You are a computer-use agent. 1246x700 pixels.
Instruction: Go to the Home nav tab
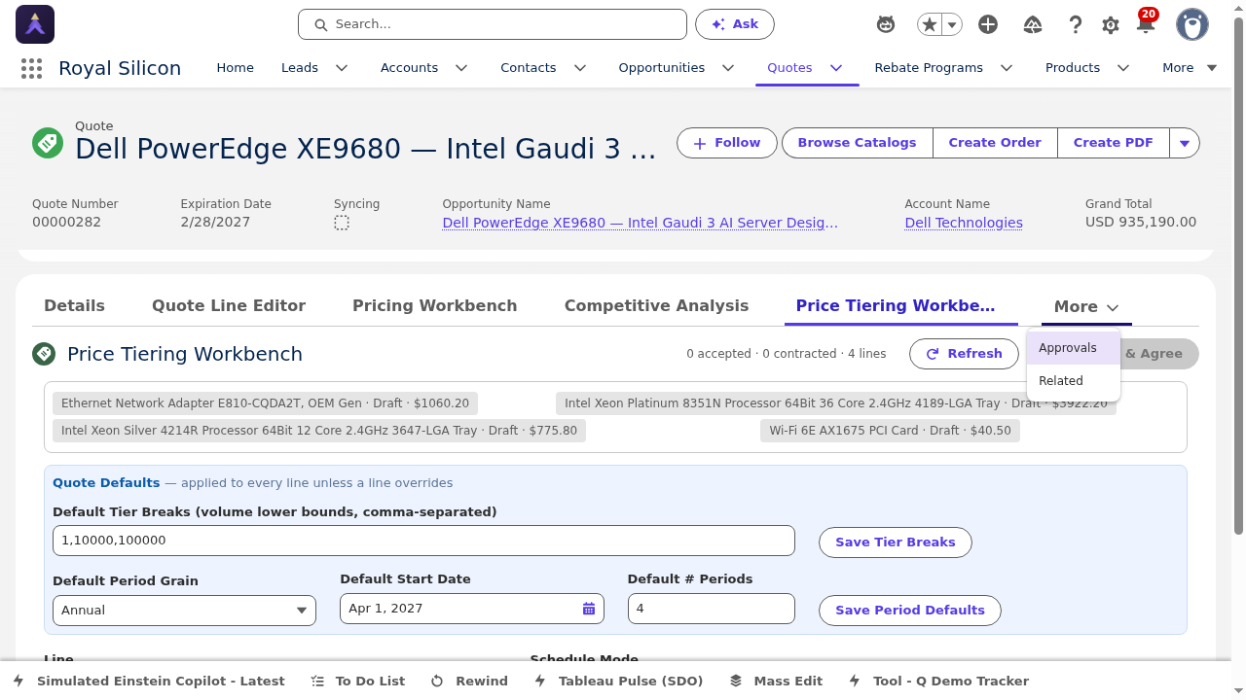pos(235,68)
